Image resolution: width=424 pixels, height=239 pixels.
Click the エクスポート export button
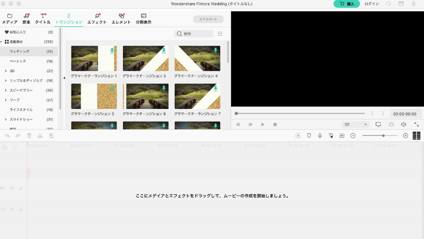208,19
